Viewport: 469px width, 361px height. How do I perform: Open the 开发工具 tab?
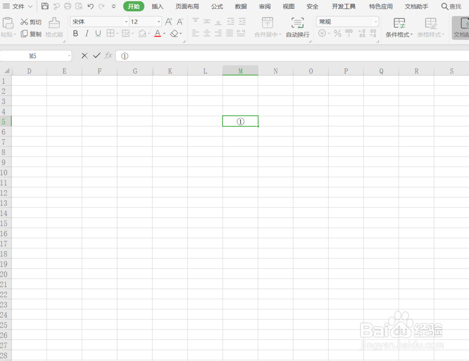(344, 6)
